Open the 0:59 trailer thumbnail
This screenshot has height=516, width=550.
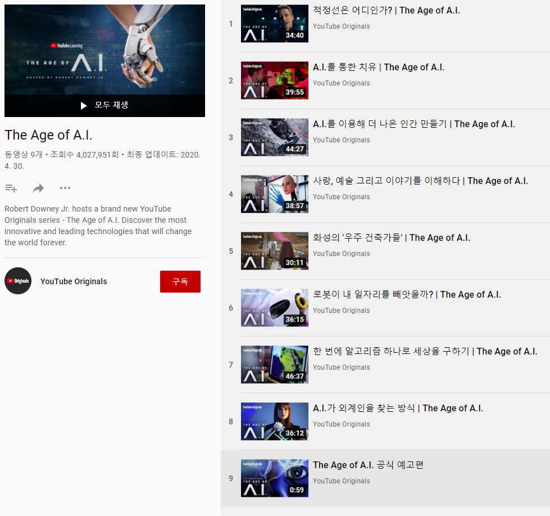click(x=275, y=478)
